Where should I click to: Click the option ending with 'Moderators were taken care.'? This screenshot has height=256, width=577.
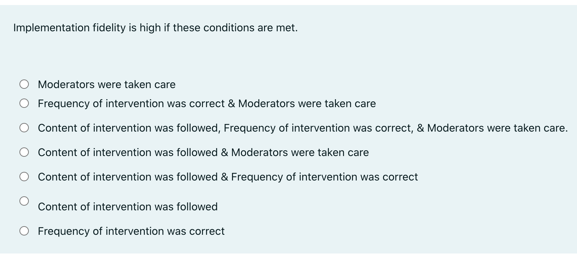[303, 128]
